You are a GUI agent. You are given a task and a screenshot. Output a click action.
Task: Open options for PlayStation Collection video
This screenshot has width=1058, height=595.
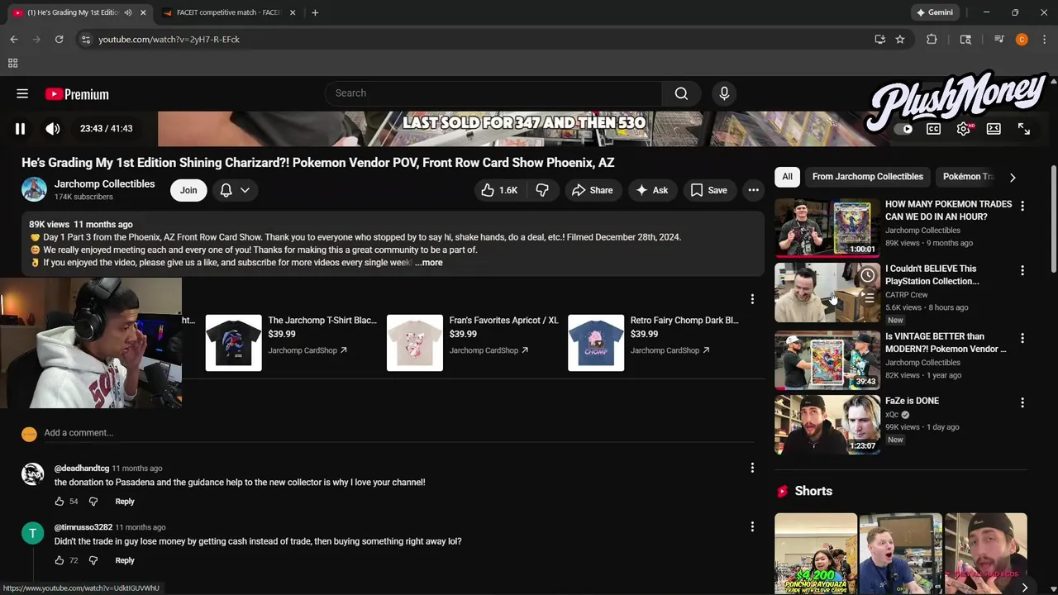point(1022,270)
